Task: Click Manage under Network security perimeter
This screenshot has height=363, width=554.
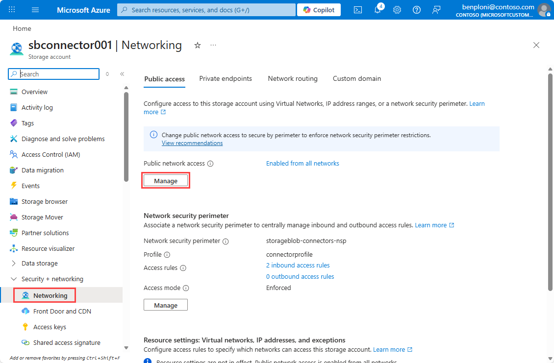Action: 166,305
